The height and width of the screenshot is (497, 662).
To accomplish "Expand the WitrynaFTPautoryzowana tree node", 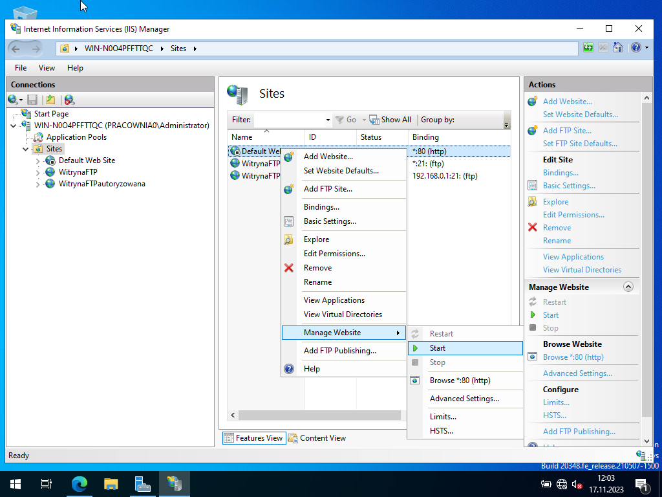I will tap(38, 184).
